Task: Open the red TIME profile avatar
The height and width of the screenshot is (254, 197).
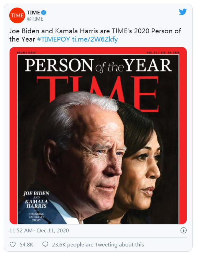Action: pyautogui.click(x=17, y=15)
